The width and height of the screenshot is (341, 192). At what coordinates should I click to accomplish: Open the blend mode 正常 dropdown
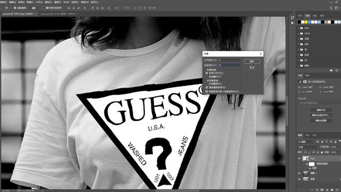point(308,147)
